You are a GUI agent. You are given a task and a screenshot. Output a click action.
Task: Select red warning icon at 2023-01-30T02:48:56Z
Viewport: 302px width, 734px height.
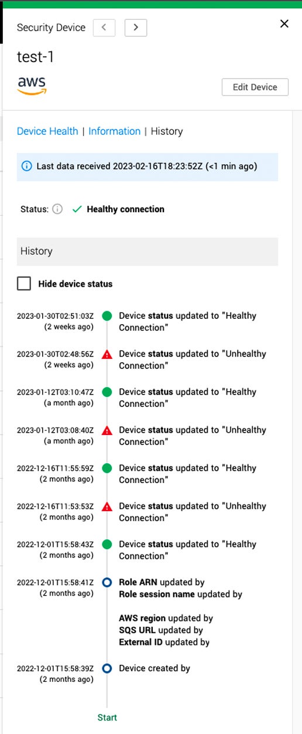tap(107, 354)
